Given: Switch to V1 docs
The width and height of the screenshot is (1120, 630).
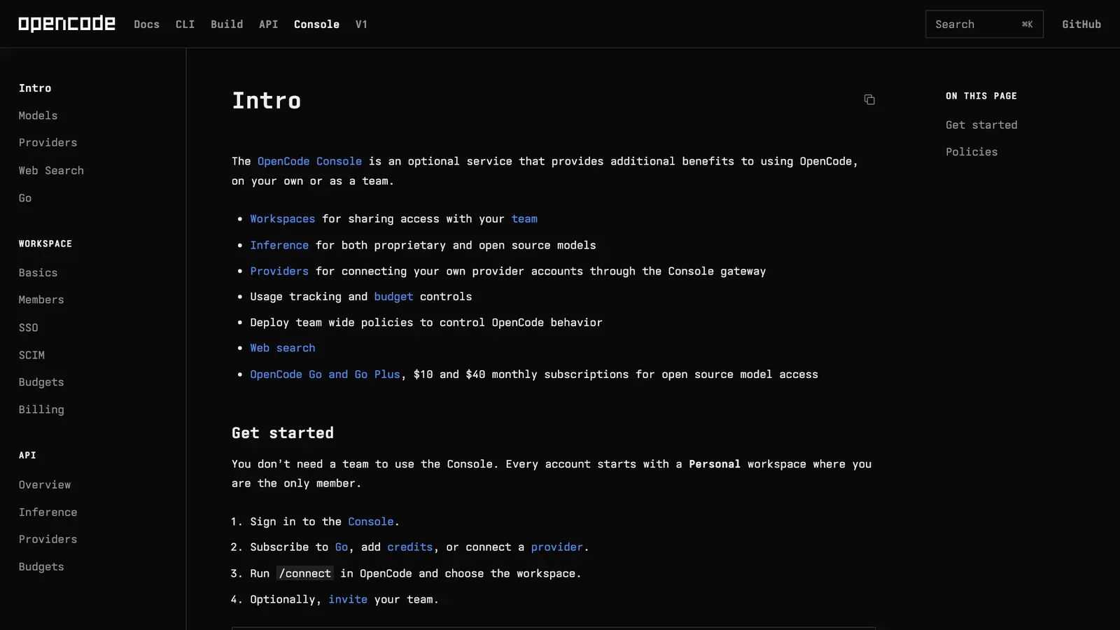Looking at the screenshot, I should tap(361, 24).
